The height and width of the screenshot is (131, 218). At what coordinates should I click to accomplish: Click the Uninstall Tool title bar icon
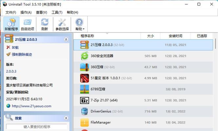tap(5, 4)
